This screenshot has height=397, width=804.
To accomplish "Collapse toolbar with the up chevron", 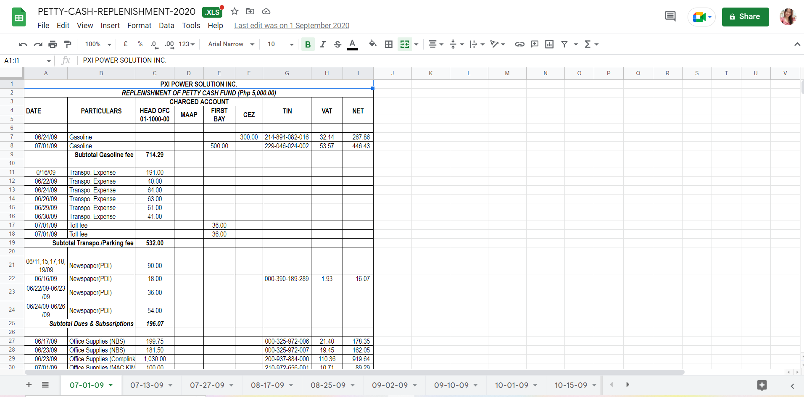I will (797, 44).
